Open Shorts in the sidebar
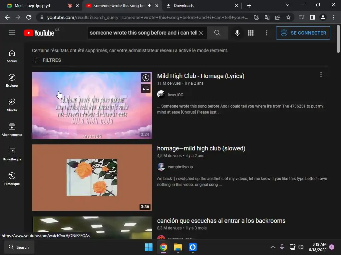Image resolution: width=341 pixels, height=255 pixels. 12,105
